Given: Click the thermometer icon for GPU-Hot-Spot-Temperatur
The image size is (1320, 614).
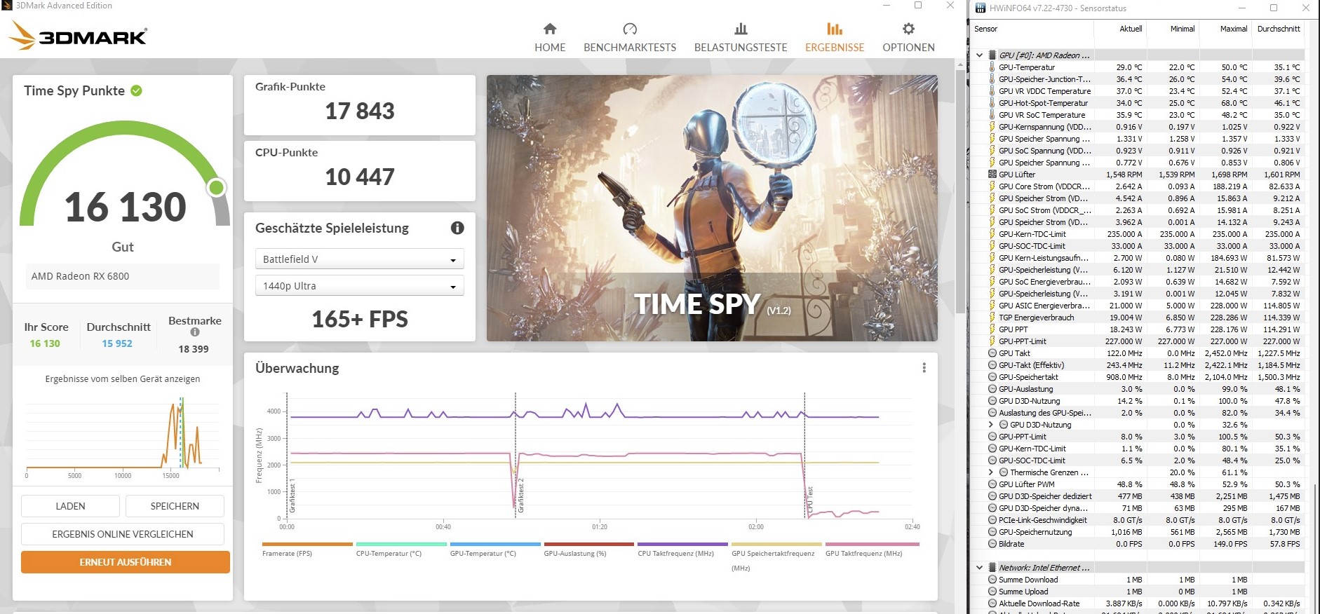Looking at the screenshot, I should (x=992, y=103).
